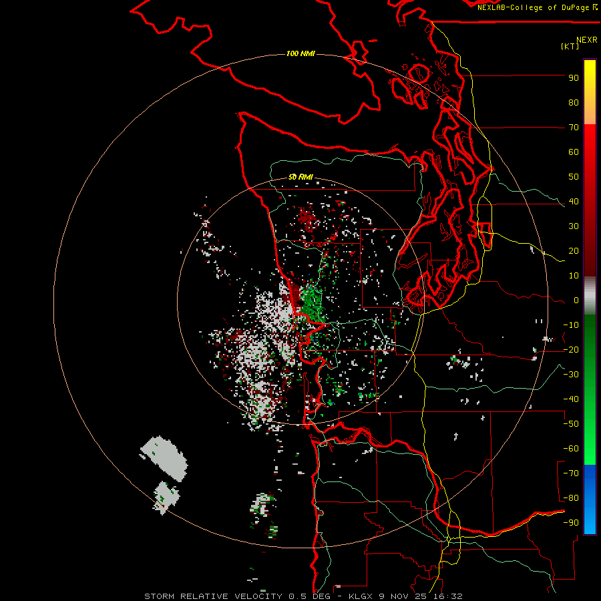Image resolution: width=601 pixels, height=601 pixels.
Task: Click the positive 70 scale label
Action: coord(574,128)
